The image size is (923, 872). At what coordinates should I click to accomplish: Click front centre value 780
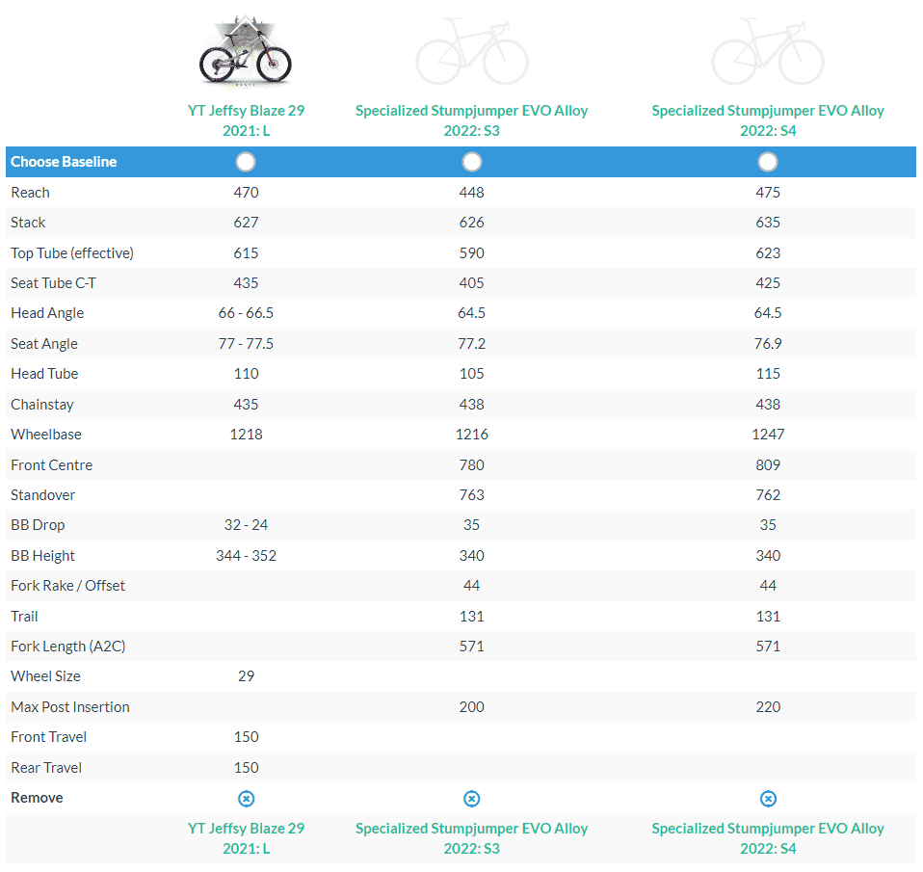click(471, 465)
